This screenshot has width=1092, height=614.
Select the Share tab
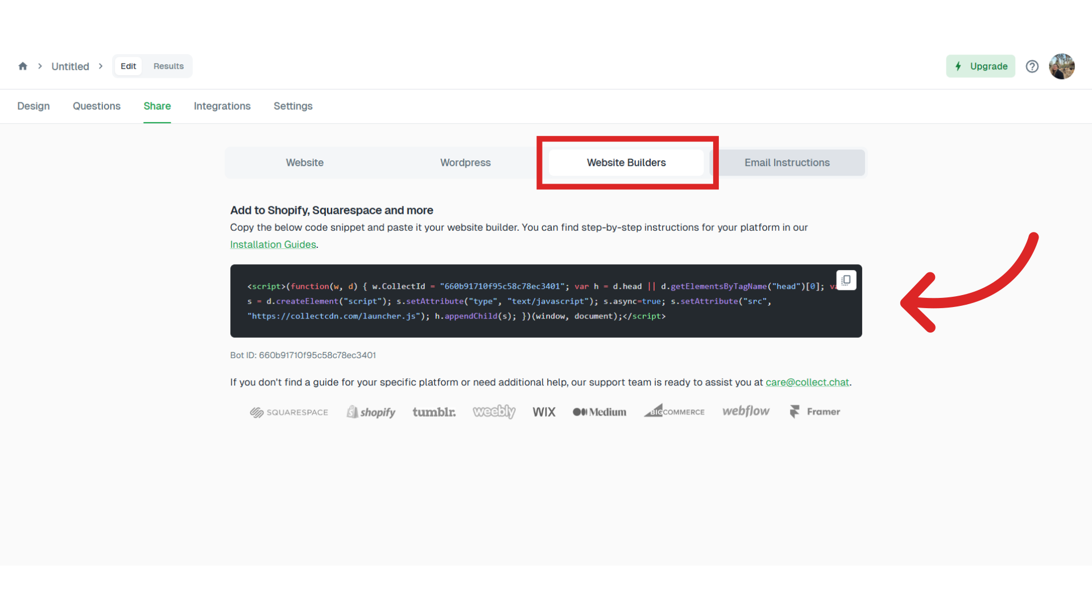pyautogui.click(x=157, y=106)
